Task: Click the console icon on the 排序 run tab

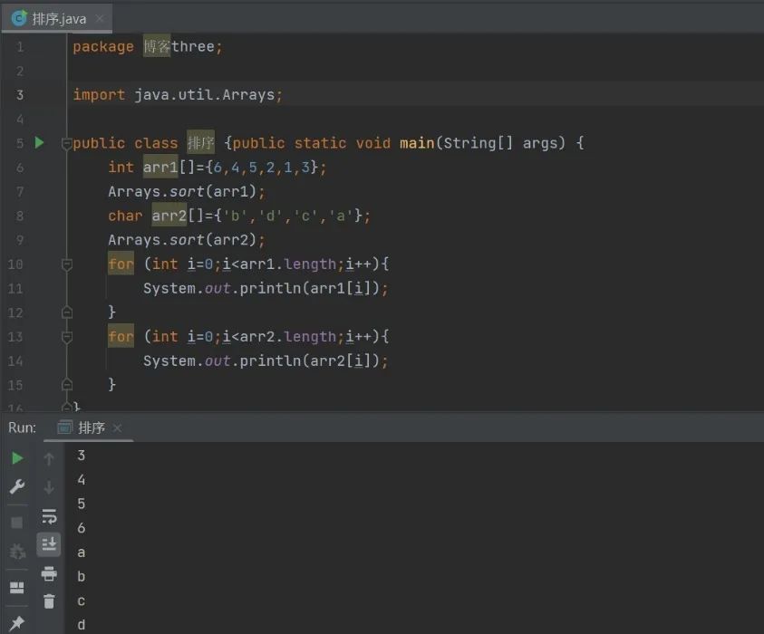Action: [65, 427]
